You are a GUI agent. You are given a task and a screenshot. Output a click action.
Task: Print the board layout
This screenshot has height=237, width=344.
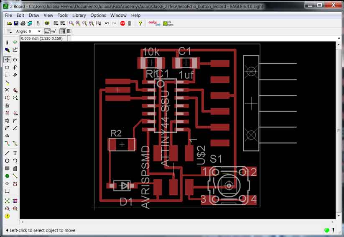tap(23, 23)
